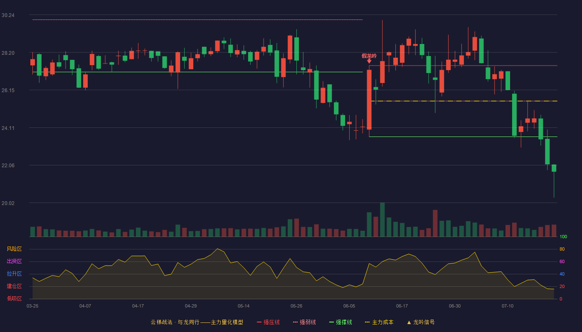This screenshot has width=582, height=332.
Task: Click the tallest green volume bar
Action: (x=382, y=220)
